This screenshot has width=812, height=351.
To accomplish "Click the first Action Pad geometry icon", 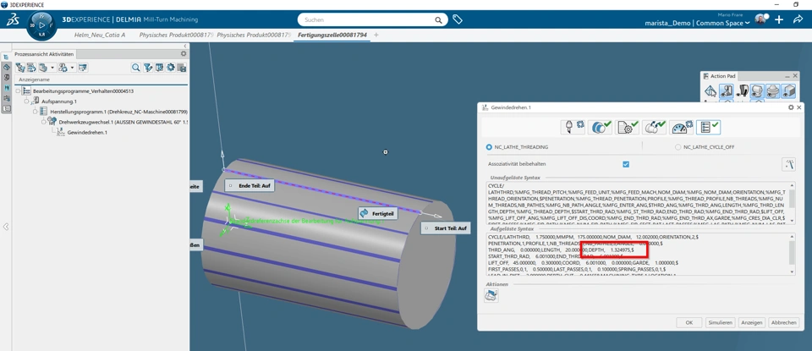I will (x=711, y=91).
